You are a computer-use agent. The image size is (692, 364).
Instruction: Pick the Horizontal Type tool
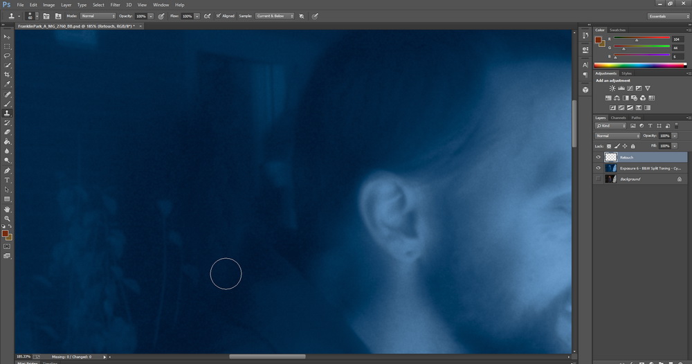point(7,180)
